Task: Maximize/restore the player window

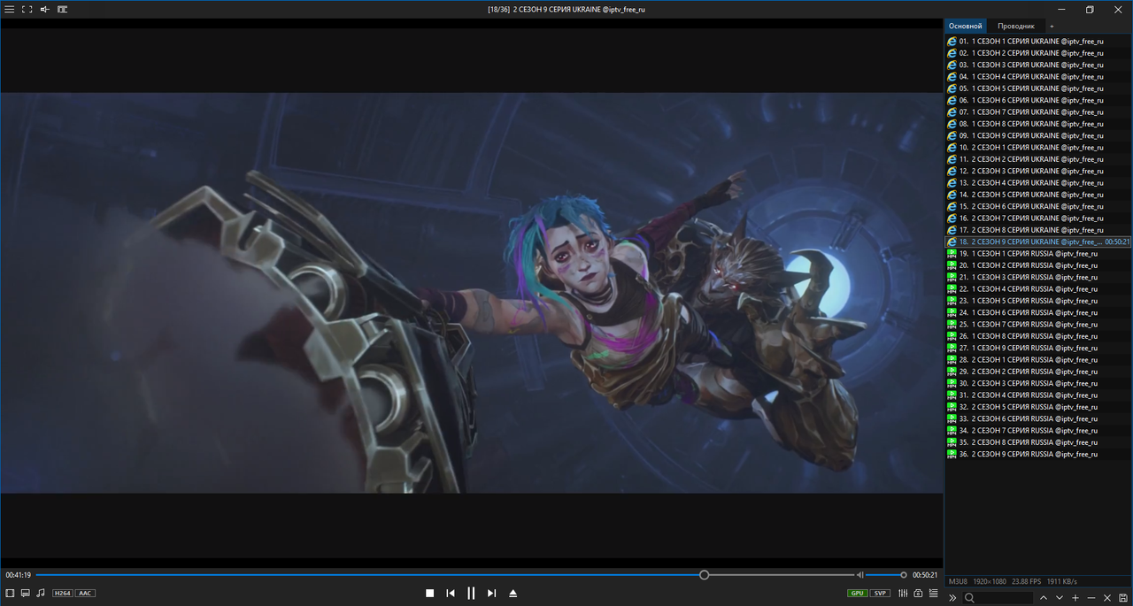Action: pyautogui.click(x=1090, y=9)
